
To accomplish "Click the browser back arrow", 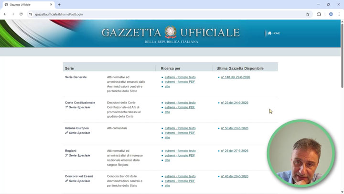I will pyautogui.click(x=5, y=14).
